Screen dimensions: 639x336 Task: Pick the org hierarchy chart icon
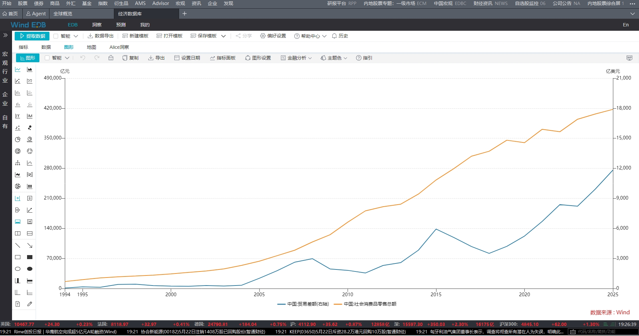coord(18,163)
